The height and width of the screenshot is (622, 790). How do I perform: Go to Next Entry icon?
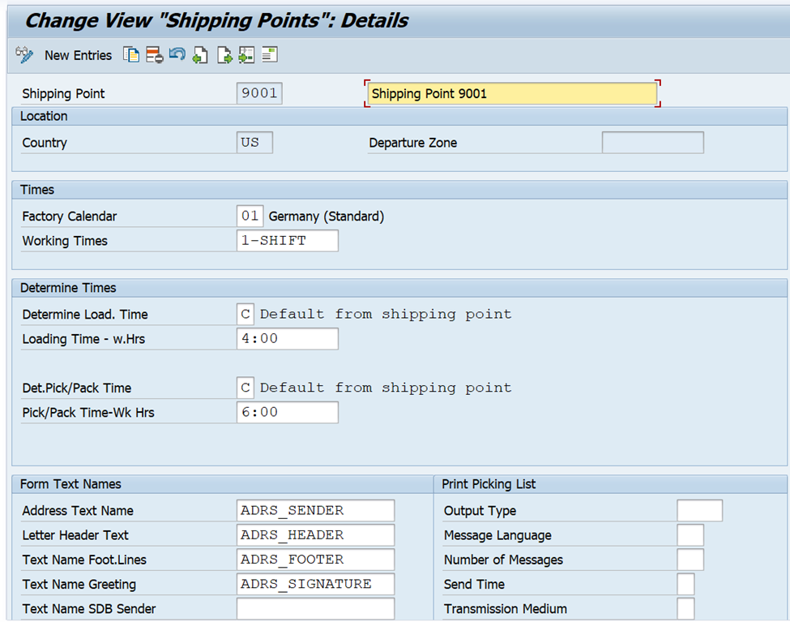[x=224, y=54]
